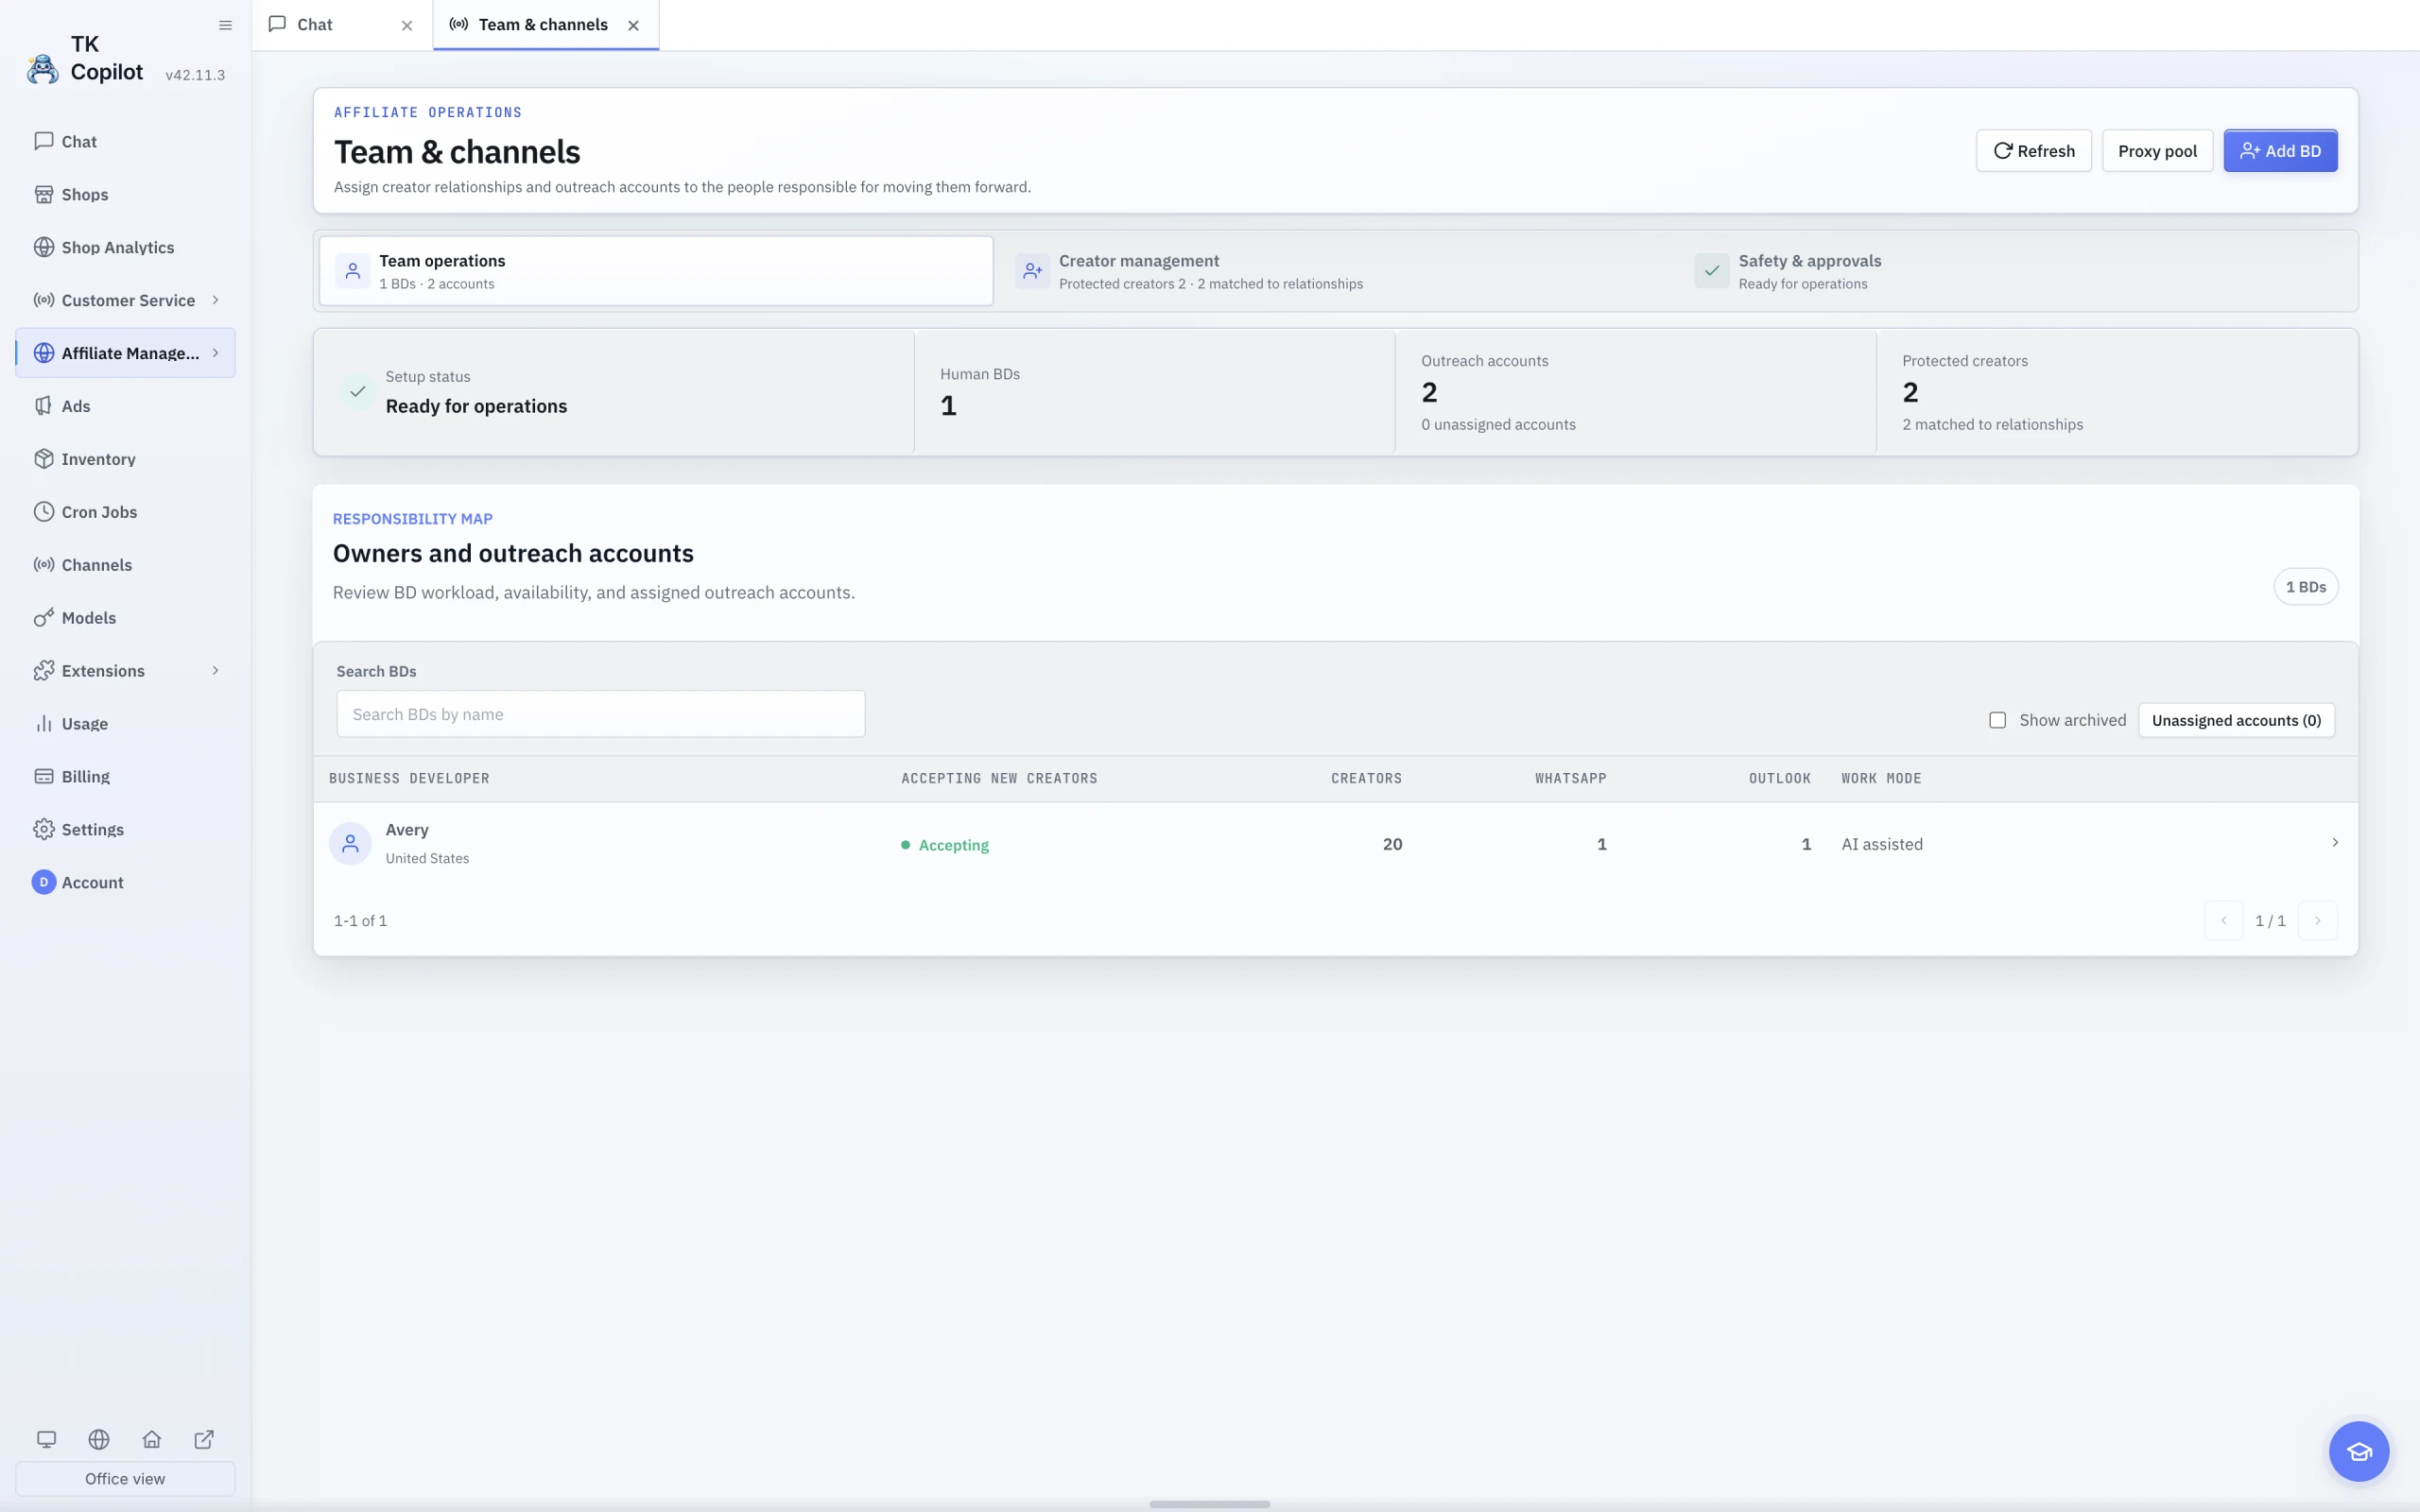
Task: Open the Ads page
Action: (x=125, y=406)
